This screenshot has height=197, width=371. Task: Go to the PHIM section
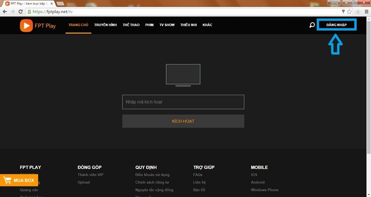pos(149,25)
